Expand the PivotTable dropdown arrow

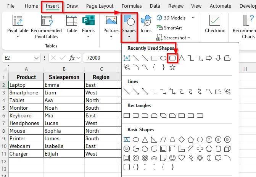click(18, 37)
